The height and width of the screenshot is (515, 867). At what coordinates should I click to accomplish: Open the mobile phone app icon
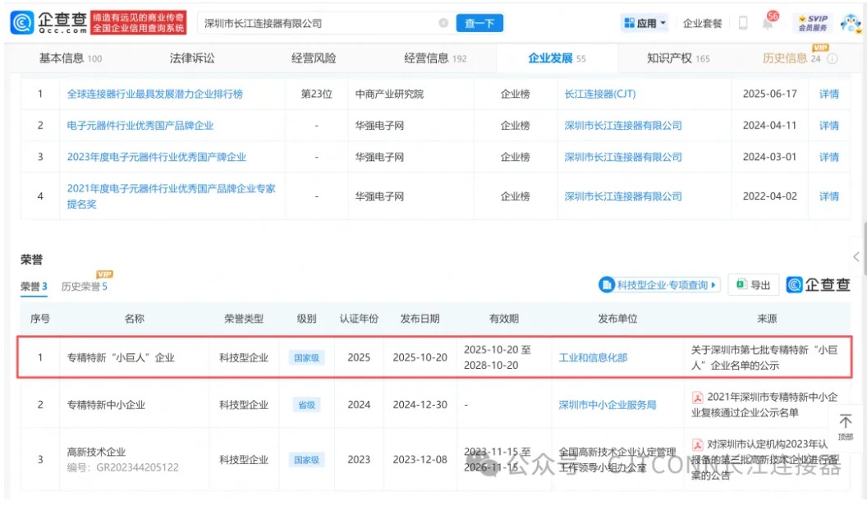[743, 23]
